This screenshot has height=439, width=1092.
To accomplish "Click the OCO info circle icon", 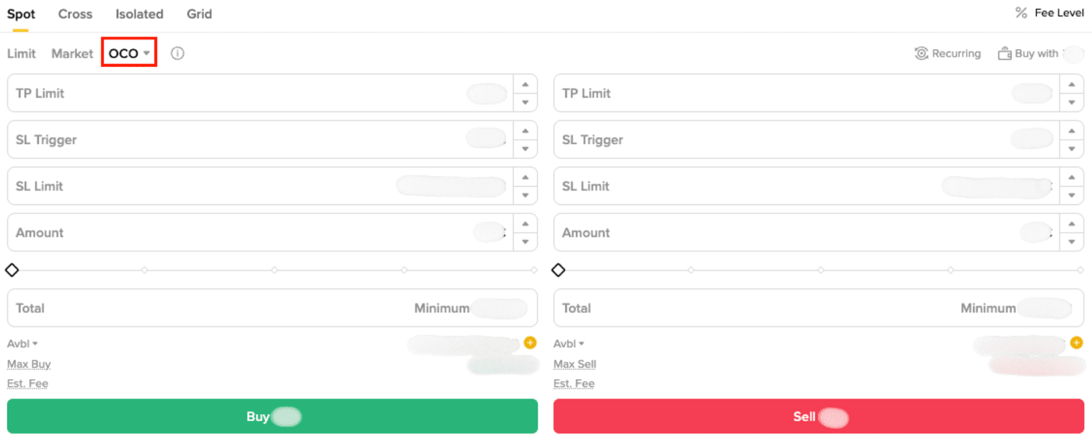I will (177, 53).
